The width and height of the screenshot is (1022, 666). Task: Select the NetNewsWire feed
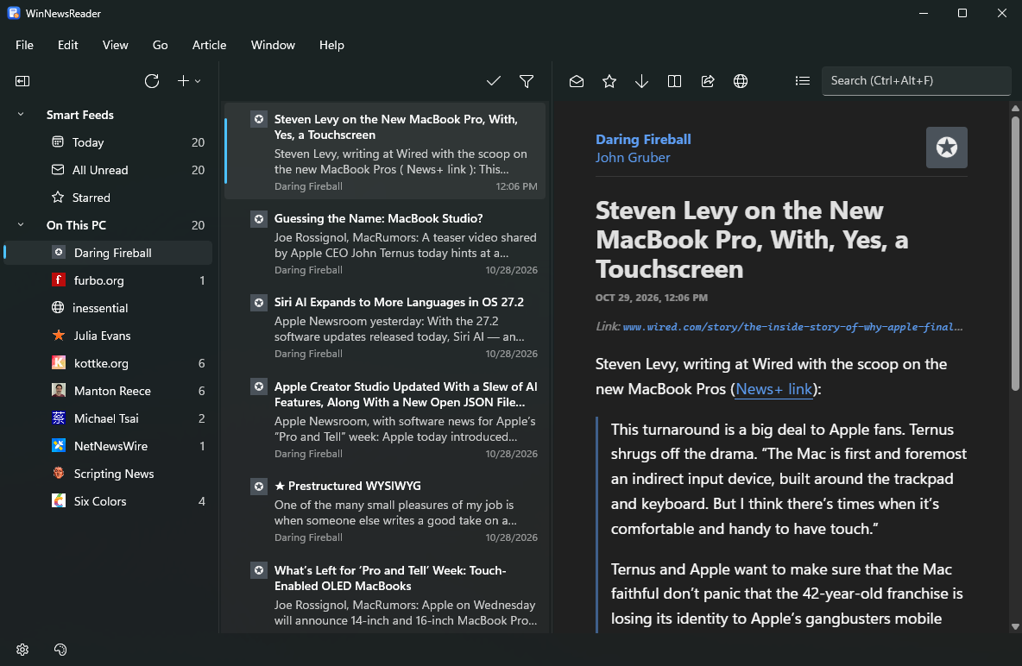pos(108,446)
